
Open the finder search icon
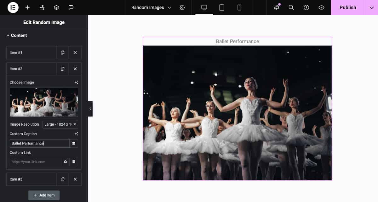tap(291, 8)
